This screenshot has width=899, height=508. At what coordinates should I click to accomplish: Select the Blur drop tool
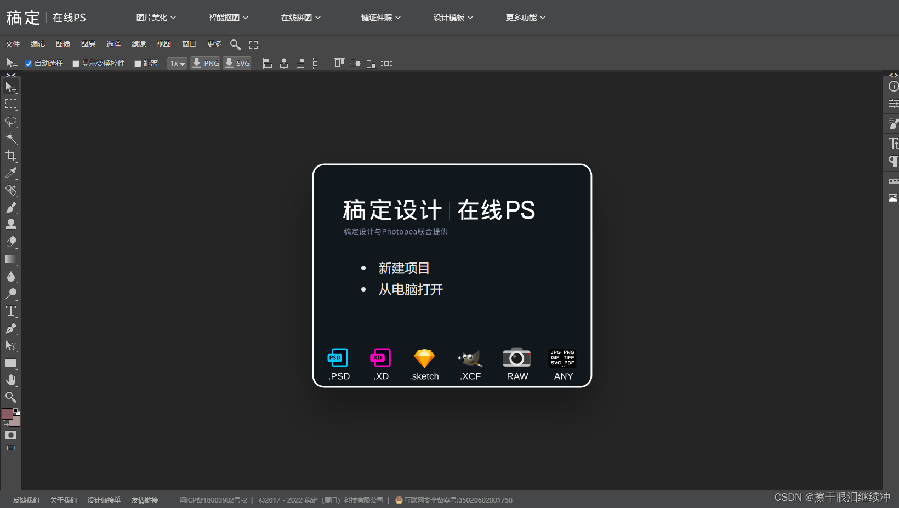tap(11, 277)
